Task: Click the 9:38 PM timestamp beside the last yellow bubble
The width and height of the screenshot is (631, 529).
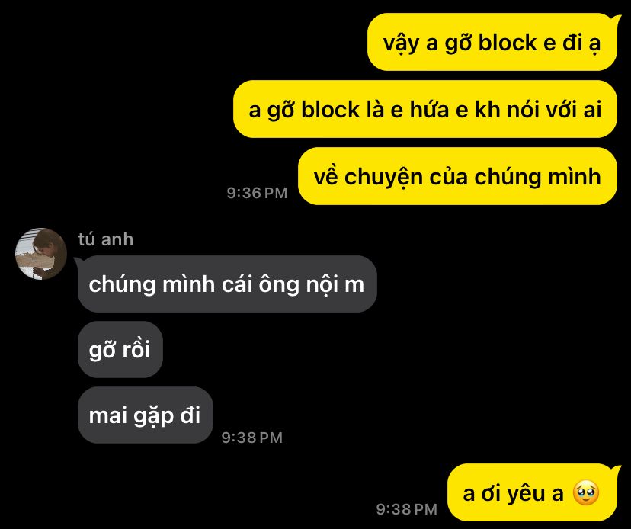Action: coord(406,509)
